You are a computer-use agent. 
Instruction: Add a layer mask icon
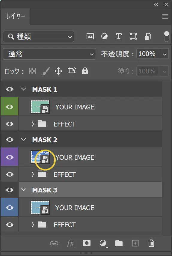[x=87, y=243]
